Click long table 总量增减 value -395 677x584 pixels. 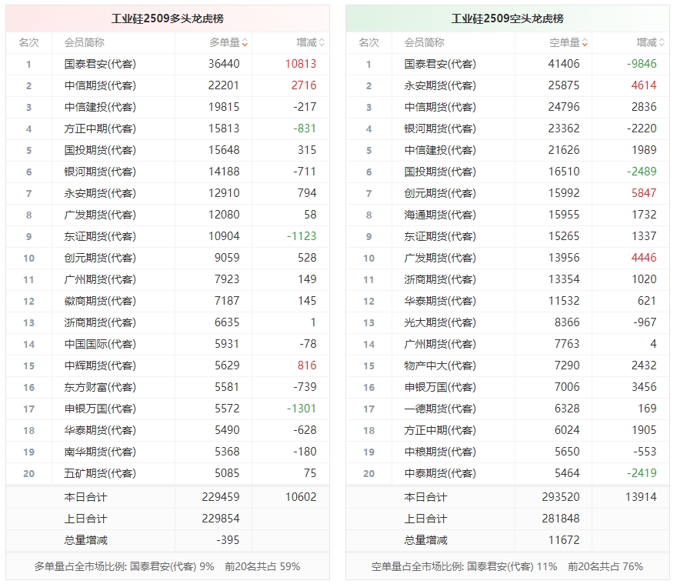pos(228,540)
